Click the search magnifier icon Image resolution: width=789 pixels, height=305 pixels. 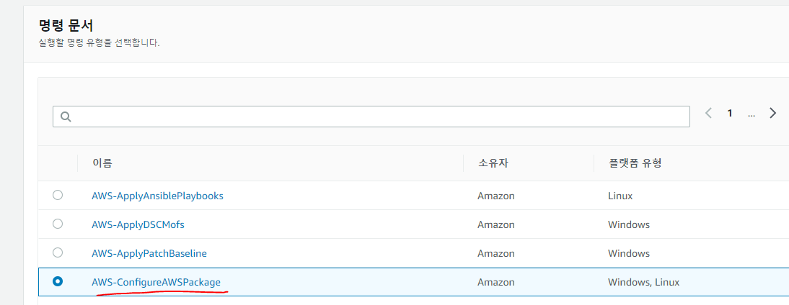[66, 117]
